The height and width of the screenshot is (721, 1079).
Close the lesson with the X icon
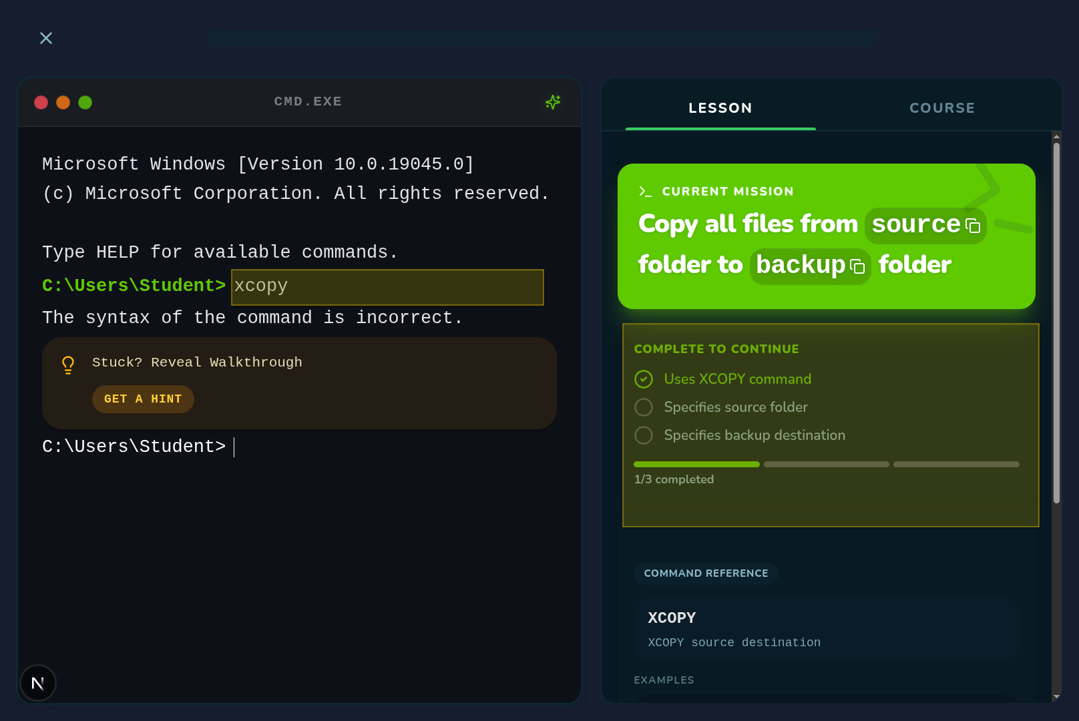tap(46, 38)
